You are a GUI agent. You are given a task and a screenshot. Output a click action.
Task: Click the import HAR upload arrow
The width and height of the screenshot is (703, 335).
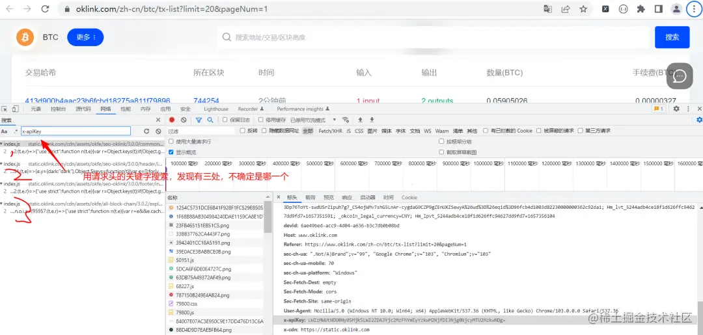(x=359, y=120)
